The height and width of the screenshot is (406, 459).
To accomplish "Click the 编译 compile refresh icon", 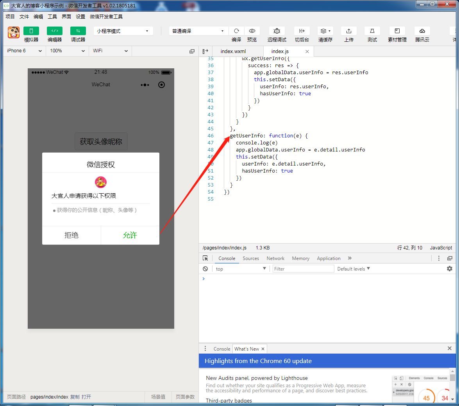I will tap(236, 31).
